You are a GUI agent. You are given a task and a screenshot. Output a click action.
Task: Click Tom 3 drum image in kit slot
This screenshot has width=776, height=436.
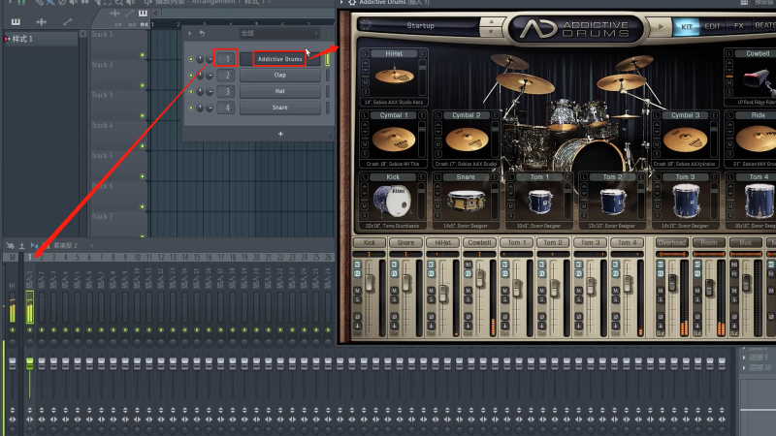coord(686,201)
